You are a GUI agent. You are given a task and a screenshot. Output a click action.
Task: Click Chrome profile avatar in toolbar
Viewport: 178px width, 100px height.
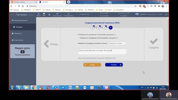pos(163,6)
